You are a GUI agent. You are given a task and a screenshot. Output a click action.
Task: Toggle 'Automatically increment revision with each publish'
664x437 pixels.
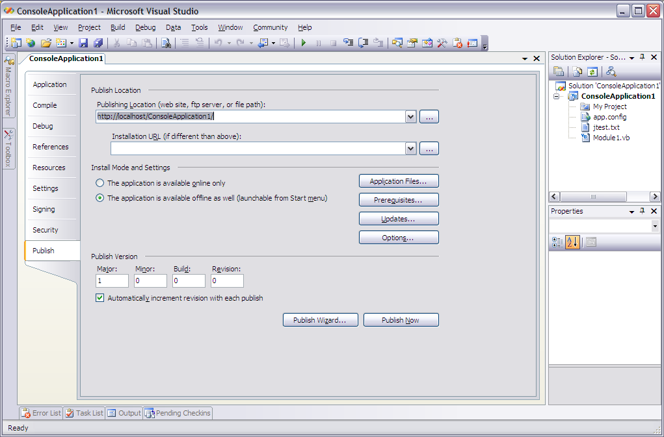(100, 298)
